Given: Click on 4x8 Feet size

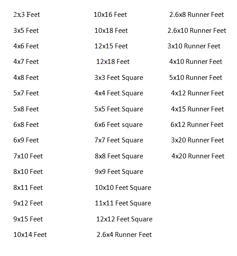Looking at the screenshot, I should 26,78.
